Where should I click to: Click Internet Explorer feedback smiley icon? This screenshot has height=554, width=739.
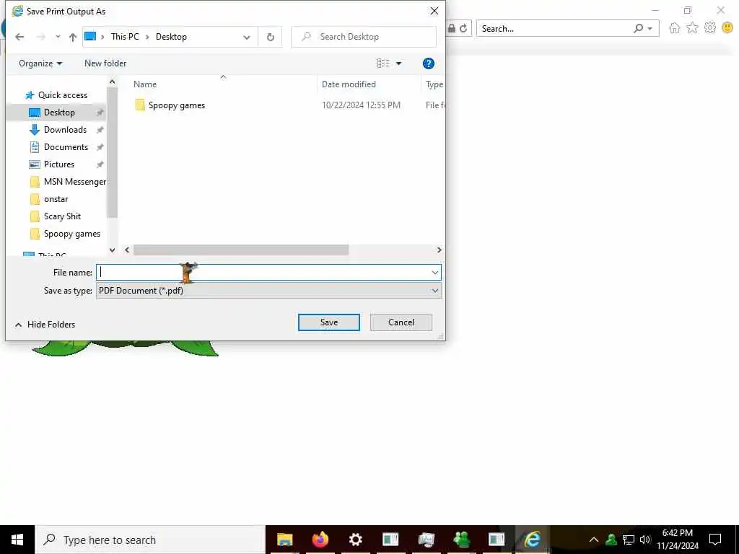click(x=727, y=28)
